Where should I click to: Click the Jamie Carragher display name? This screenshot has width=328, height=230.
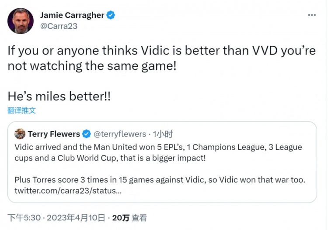click(x=72, y=15)
